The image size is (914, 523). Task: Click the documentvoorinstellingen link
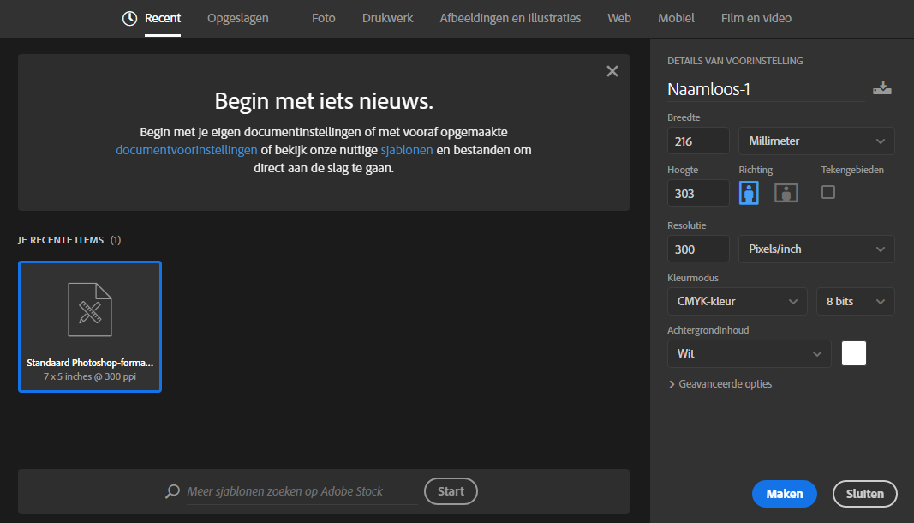click(x=186, y=150)
